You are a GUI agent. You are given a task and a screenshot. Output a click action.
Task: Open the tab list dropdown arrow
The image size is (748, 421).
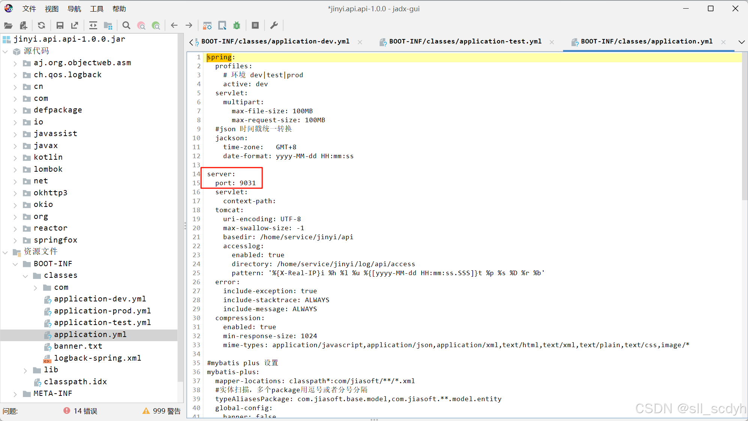pos(741,42)
